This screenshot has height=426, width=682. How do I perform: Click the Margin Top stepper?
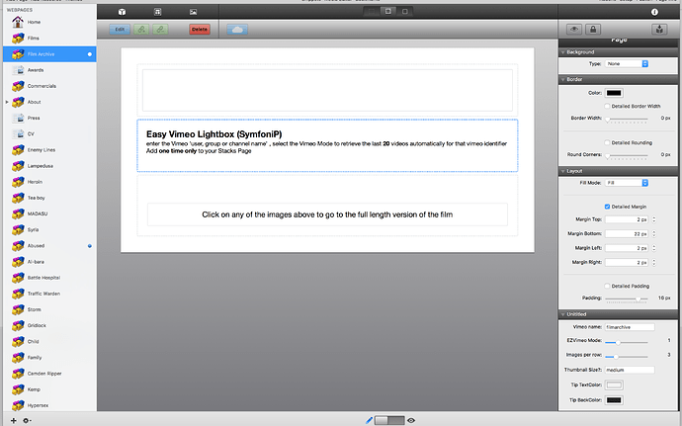click(653, 219)
